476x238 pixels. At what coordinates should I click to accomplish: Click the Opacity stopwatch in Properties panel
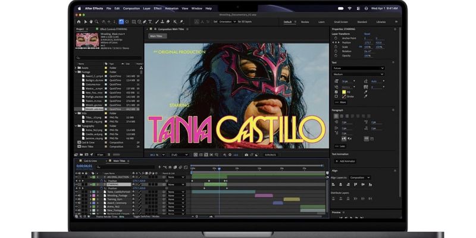coord(336,55)
